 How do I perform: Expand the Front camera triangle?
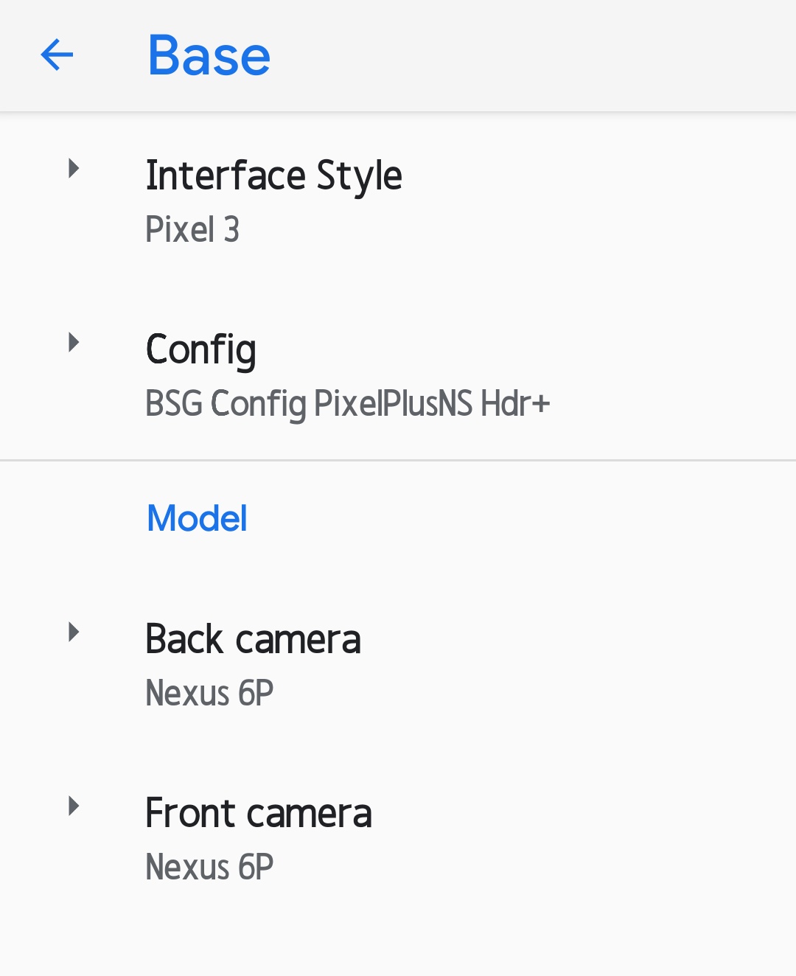coord(74,806)
